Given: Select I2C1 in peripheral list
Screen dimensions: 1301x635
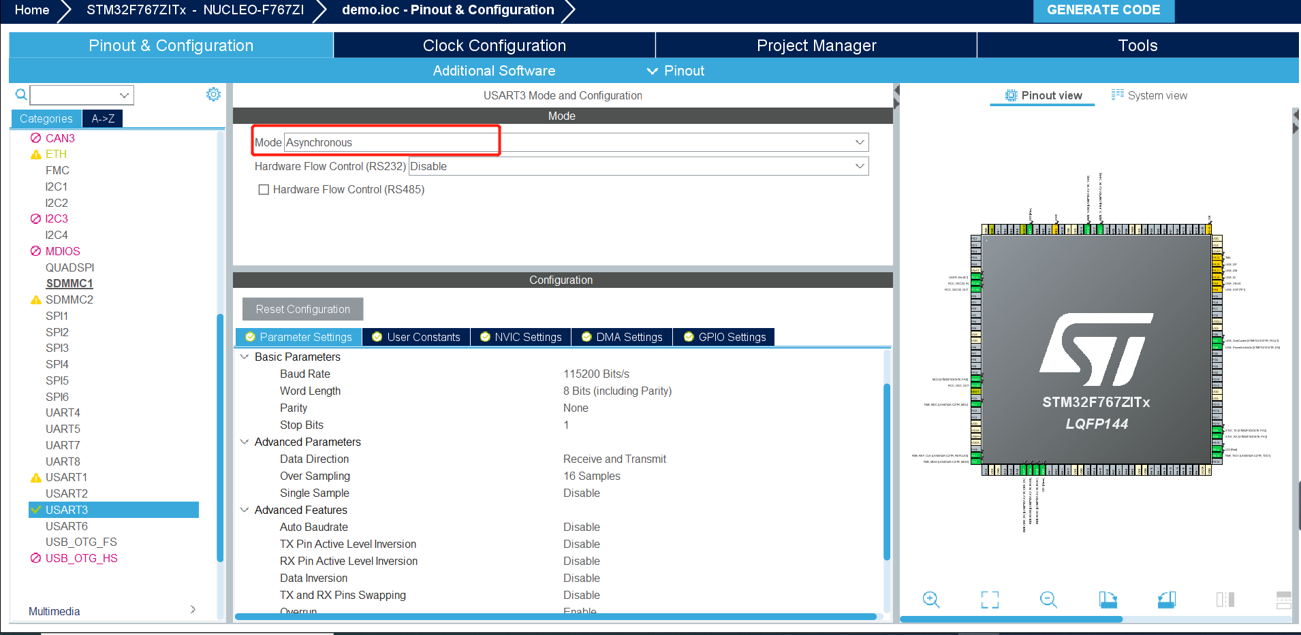Looking at the screenshot, I should (57, 186).
